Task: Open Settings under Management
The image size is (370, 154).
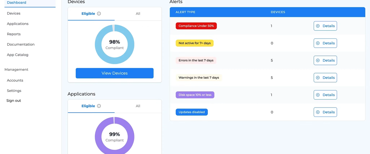Action: point(14,91)
